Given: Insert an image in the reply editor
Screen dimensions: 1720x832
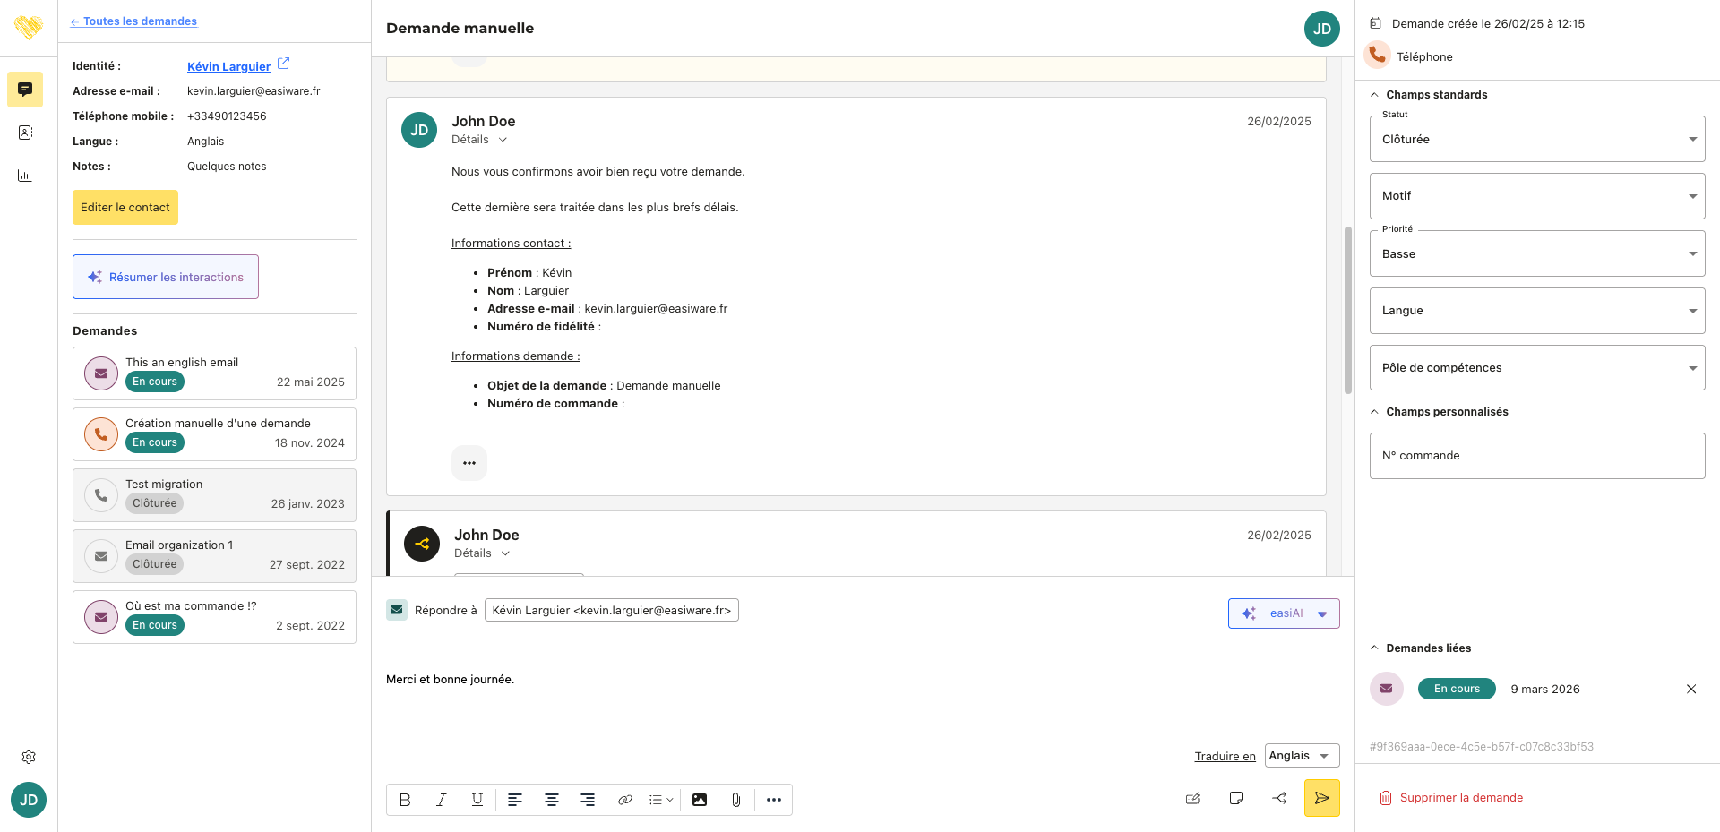Looking at the screenshot, I should [700, 800].
